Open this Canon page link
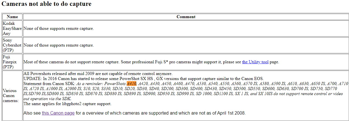 pos(58,113)
